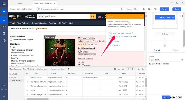Open Customer Service in Amazon nav
This screenshot has height=100, width=185.
coord(39,23)
